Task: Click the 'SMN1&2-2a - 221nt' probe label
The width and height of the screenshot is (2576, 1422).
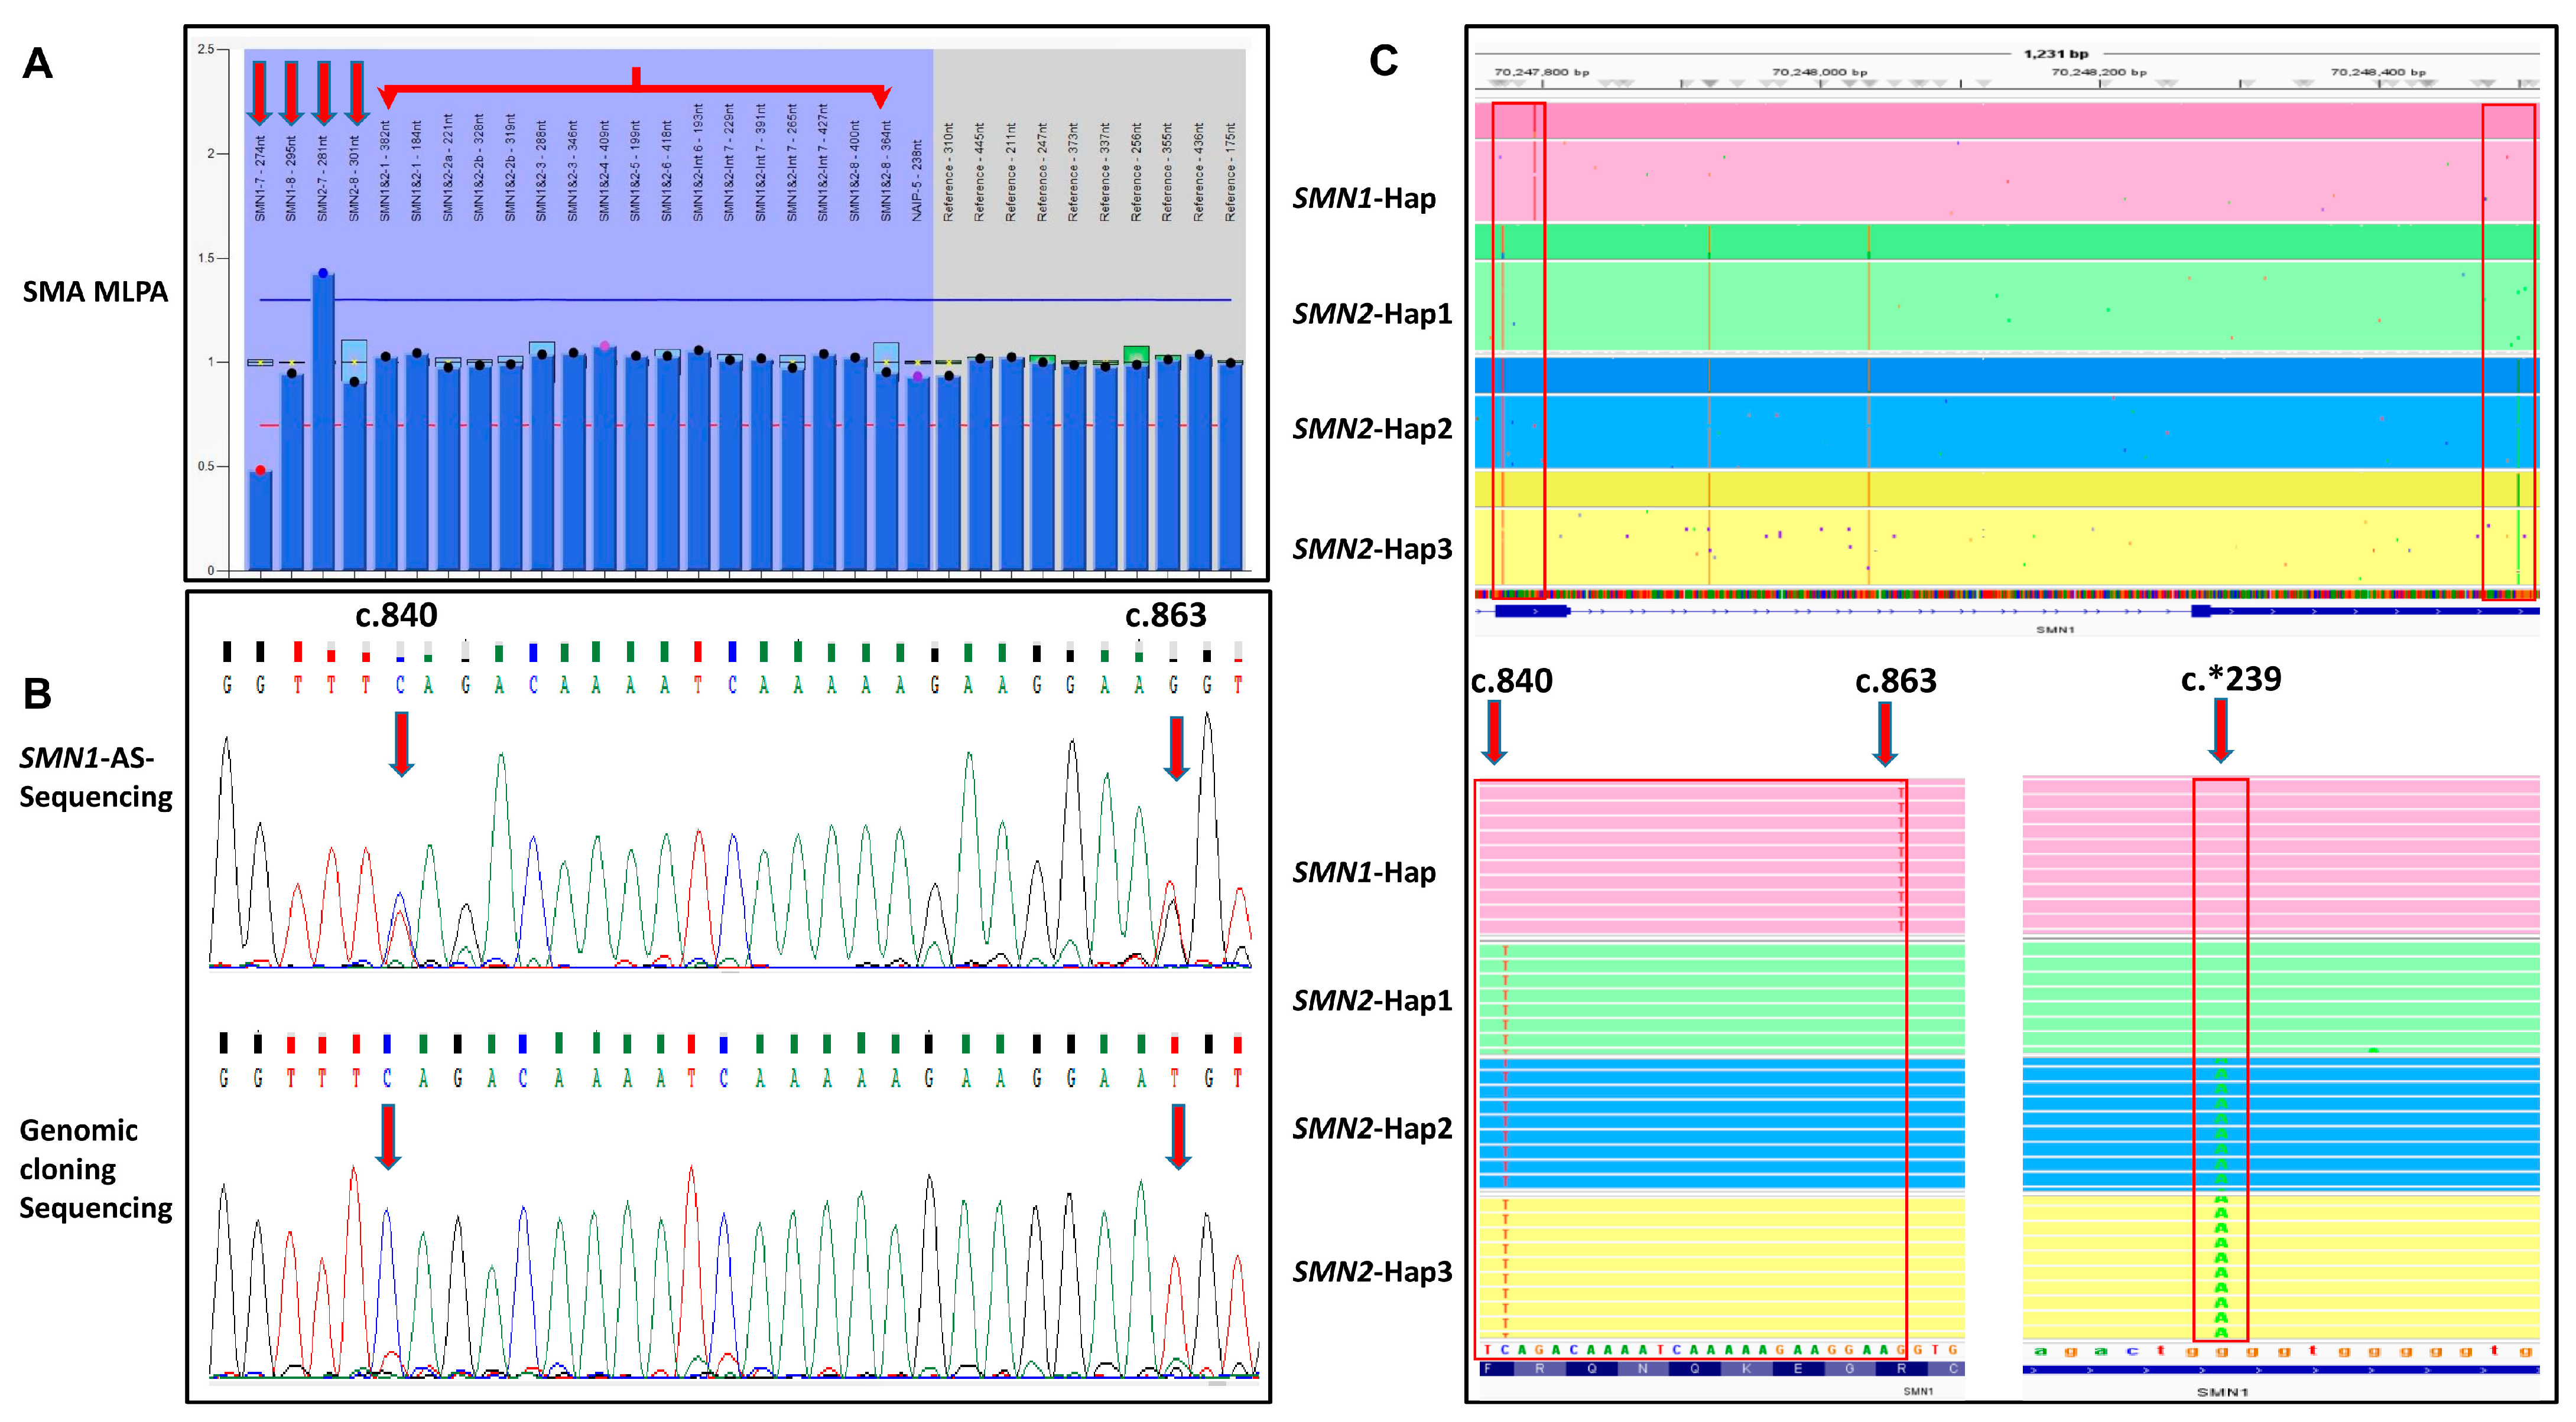Action: point(448,167)
